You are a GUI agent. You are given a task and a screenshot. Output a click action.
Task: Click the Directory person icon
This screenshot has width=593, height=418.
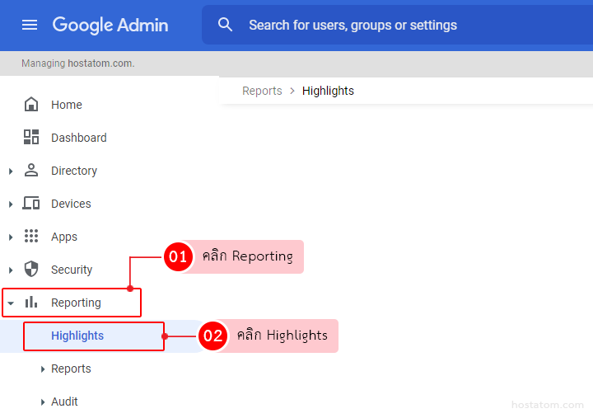(31, 171)
